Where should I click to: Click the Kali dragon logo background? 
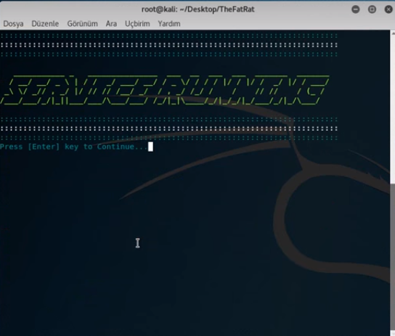click(315, 214)
